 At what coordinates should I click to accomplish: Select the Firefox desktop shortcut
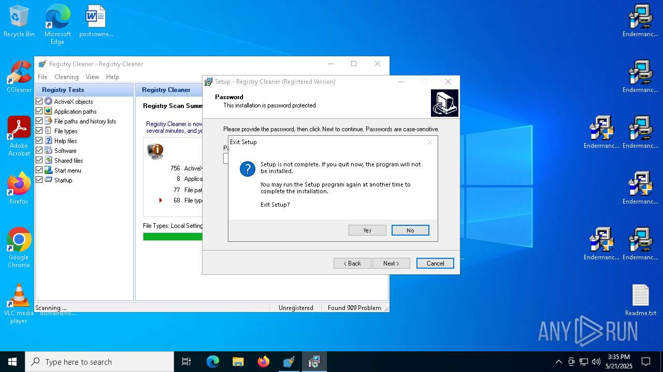pos(19,188)
